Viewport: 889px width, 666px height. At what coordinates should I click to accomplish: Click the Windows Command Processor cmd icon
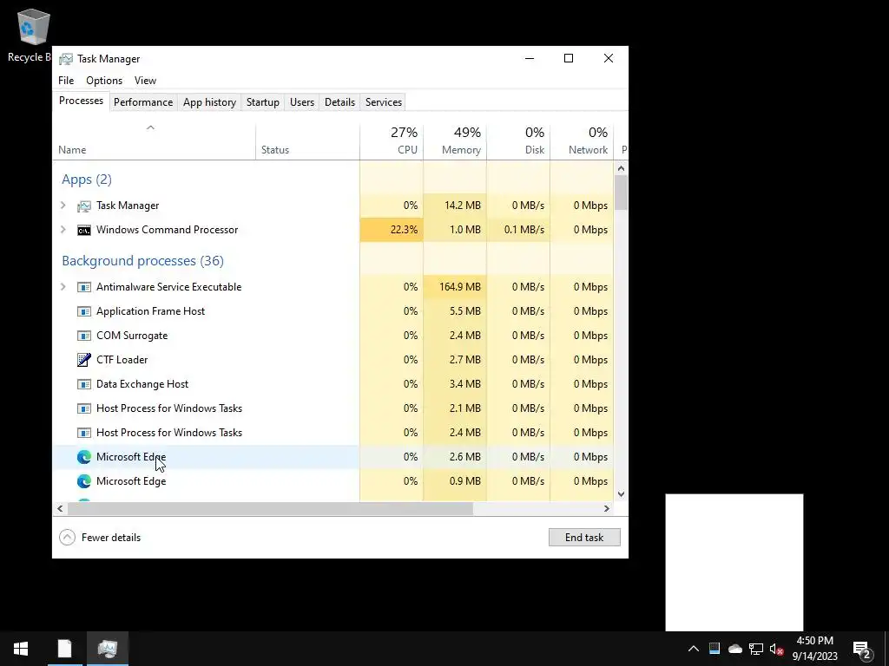pyautogui.click(x=84, y=230)
